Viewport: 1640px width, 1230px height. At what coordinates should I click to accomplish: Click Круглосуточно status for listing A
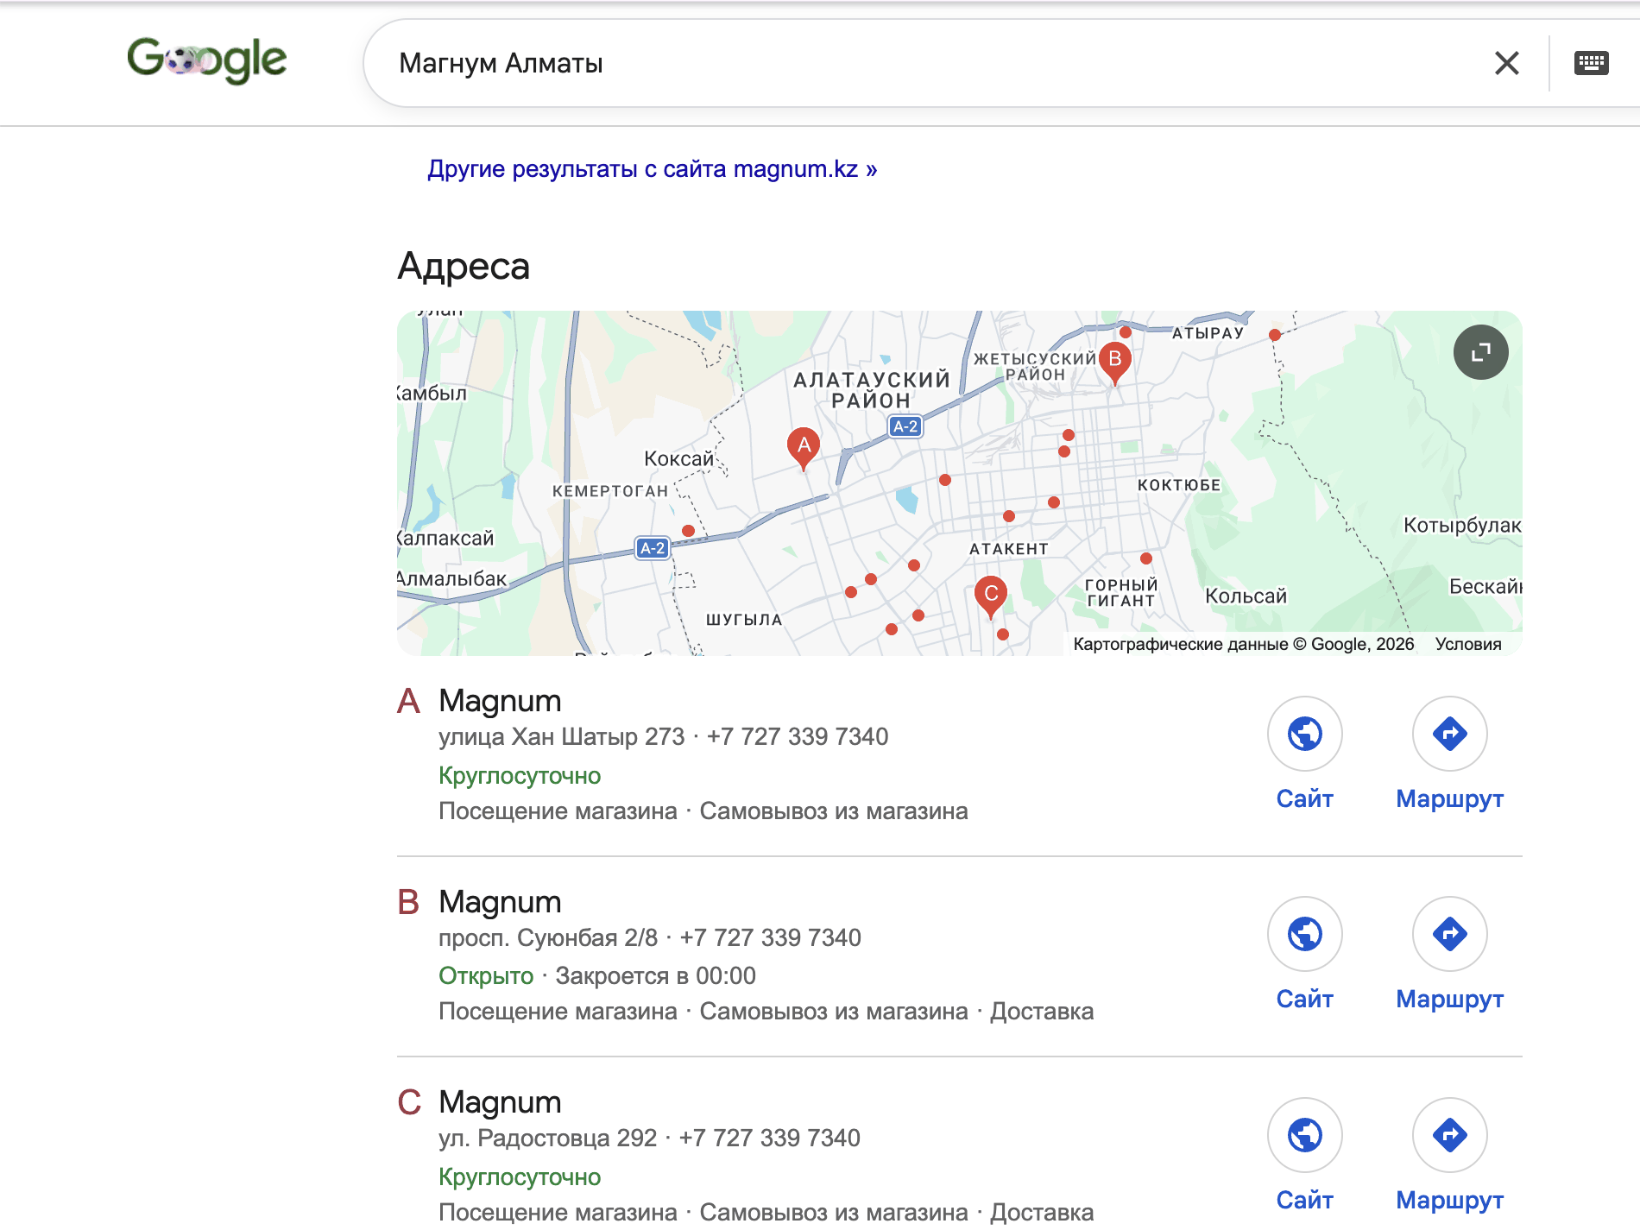(x=520, y=775)
